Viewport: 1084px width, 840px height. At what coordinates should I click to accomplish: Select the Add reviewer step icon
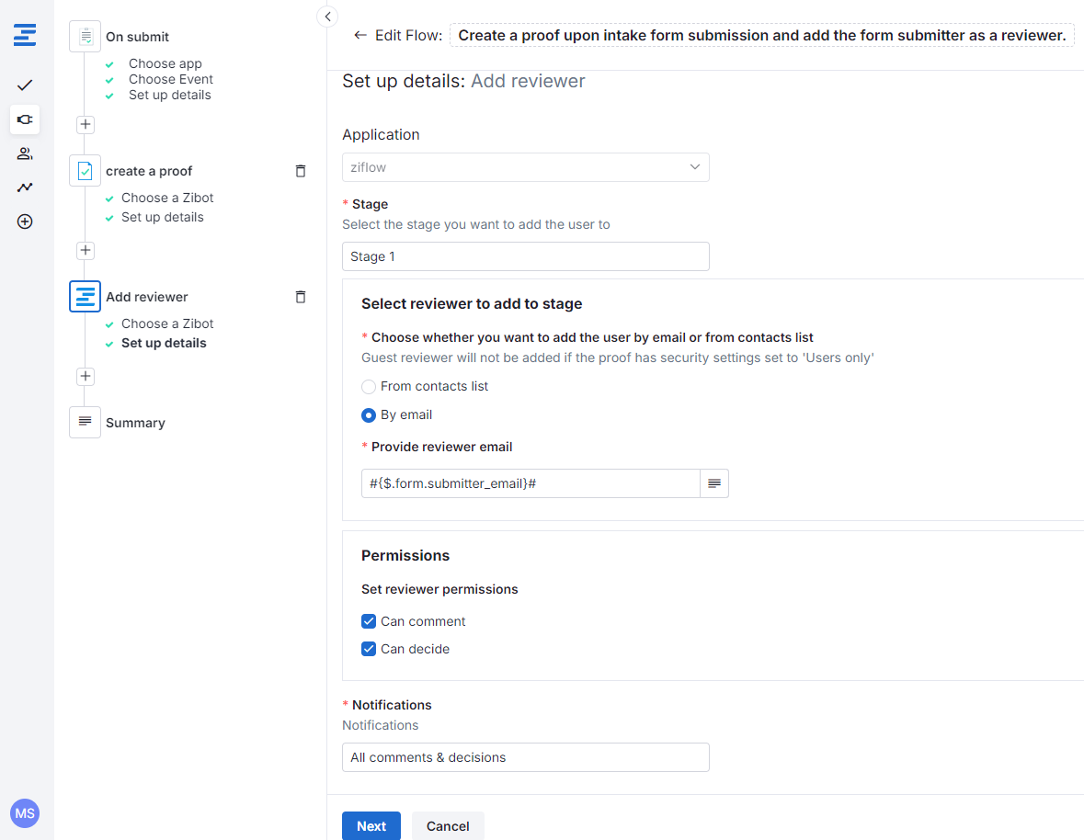(85, 296)
